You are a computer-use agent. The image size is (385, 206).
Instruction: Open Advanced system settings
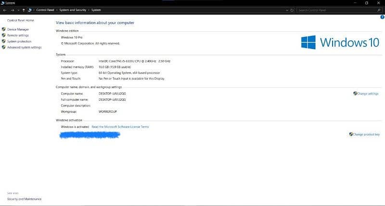click(24, 47)
